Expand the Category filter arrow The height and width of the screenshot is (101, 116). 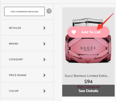(44, 60)
